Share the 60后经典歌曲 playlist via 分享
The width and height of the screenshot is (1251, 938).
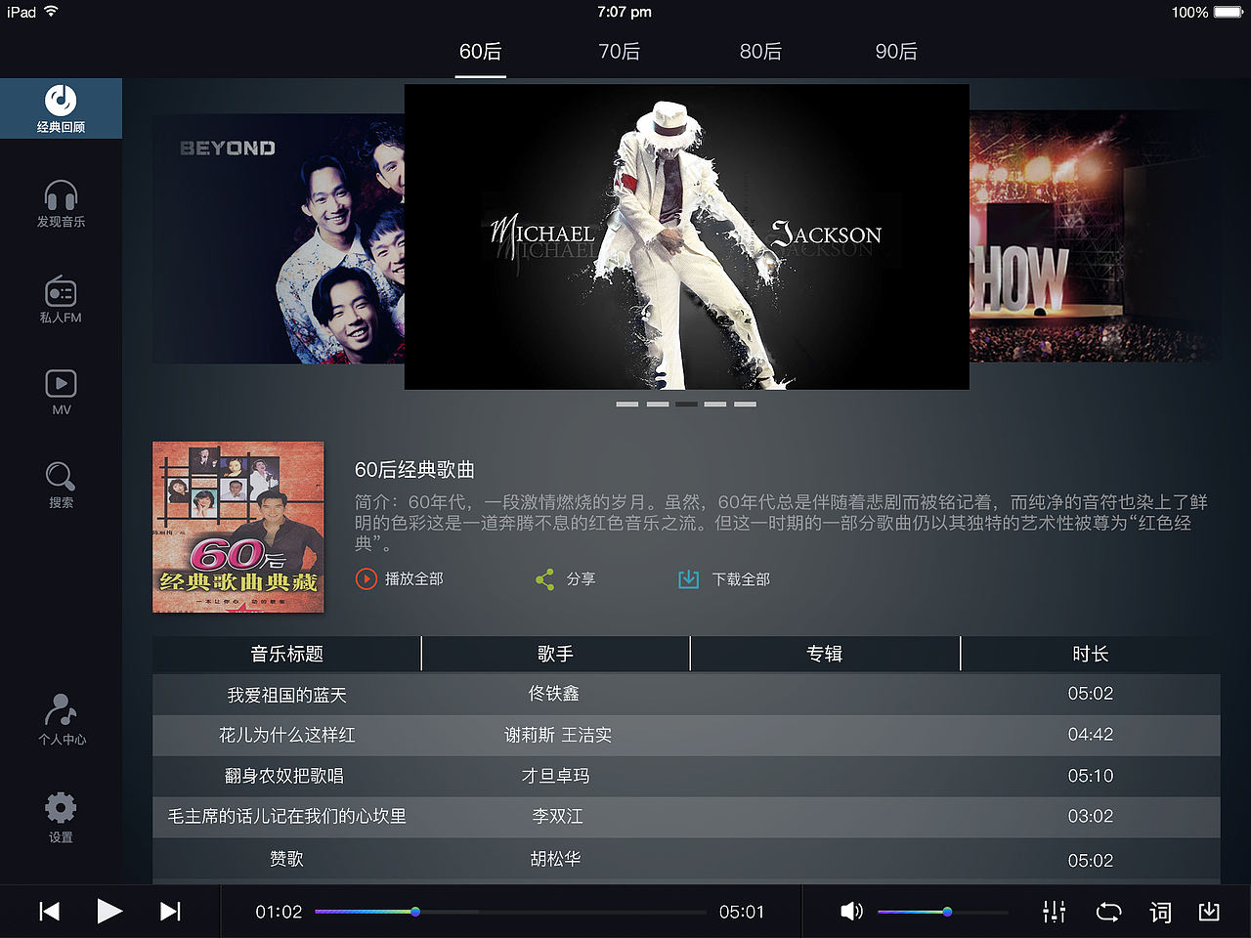(566, 578)
